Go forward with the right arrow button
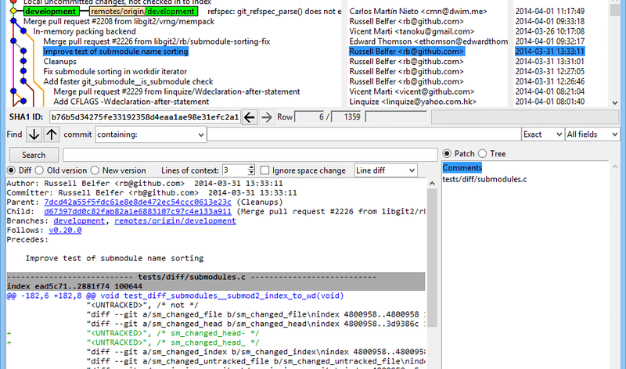Image resolution: width=626 pixels, height=369 pixels. (x=266, y=117)
